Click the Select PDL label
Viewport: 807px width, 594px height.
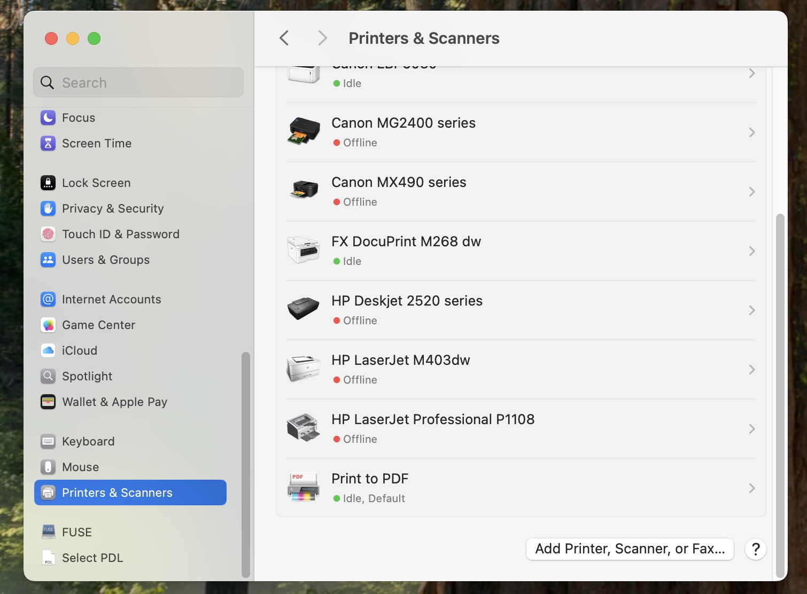click(92, 558)
